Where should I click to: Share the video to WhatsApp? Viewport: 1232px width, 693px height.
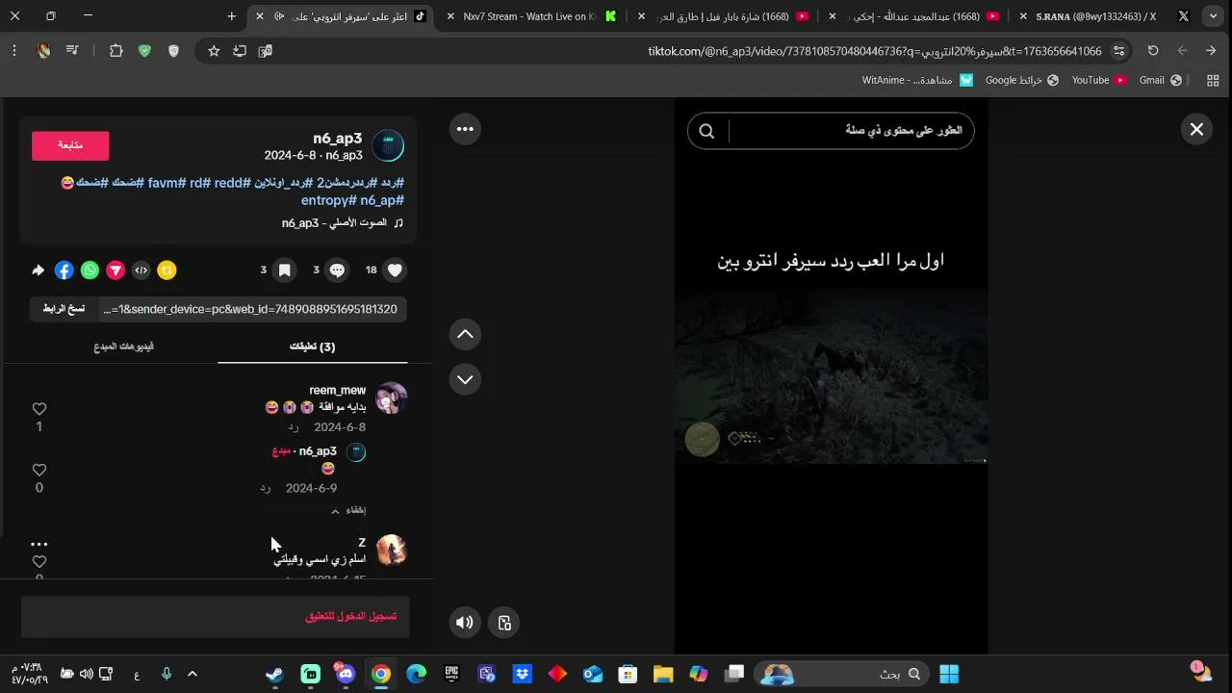click(90, 270)
